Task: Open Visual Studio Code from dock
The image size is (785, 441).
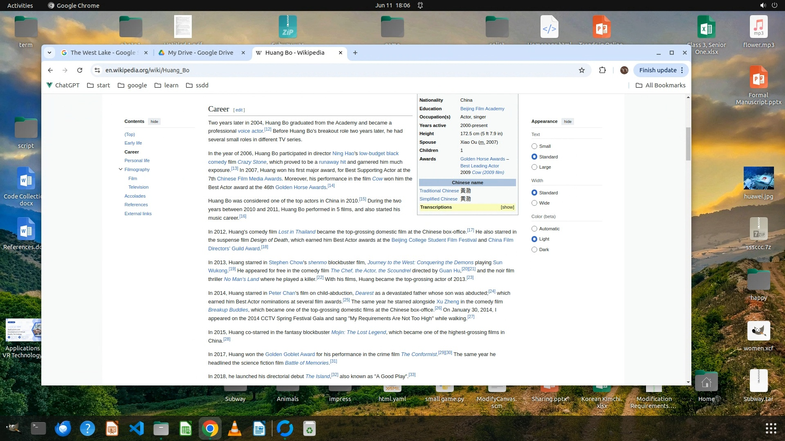Action: (137, 429)
